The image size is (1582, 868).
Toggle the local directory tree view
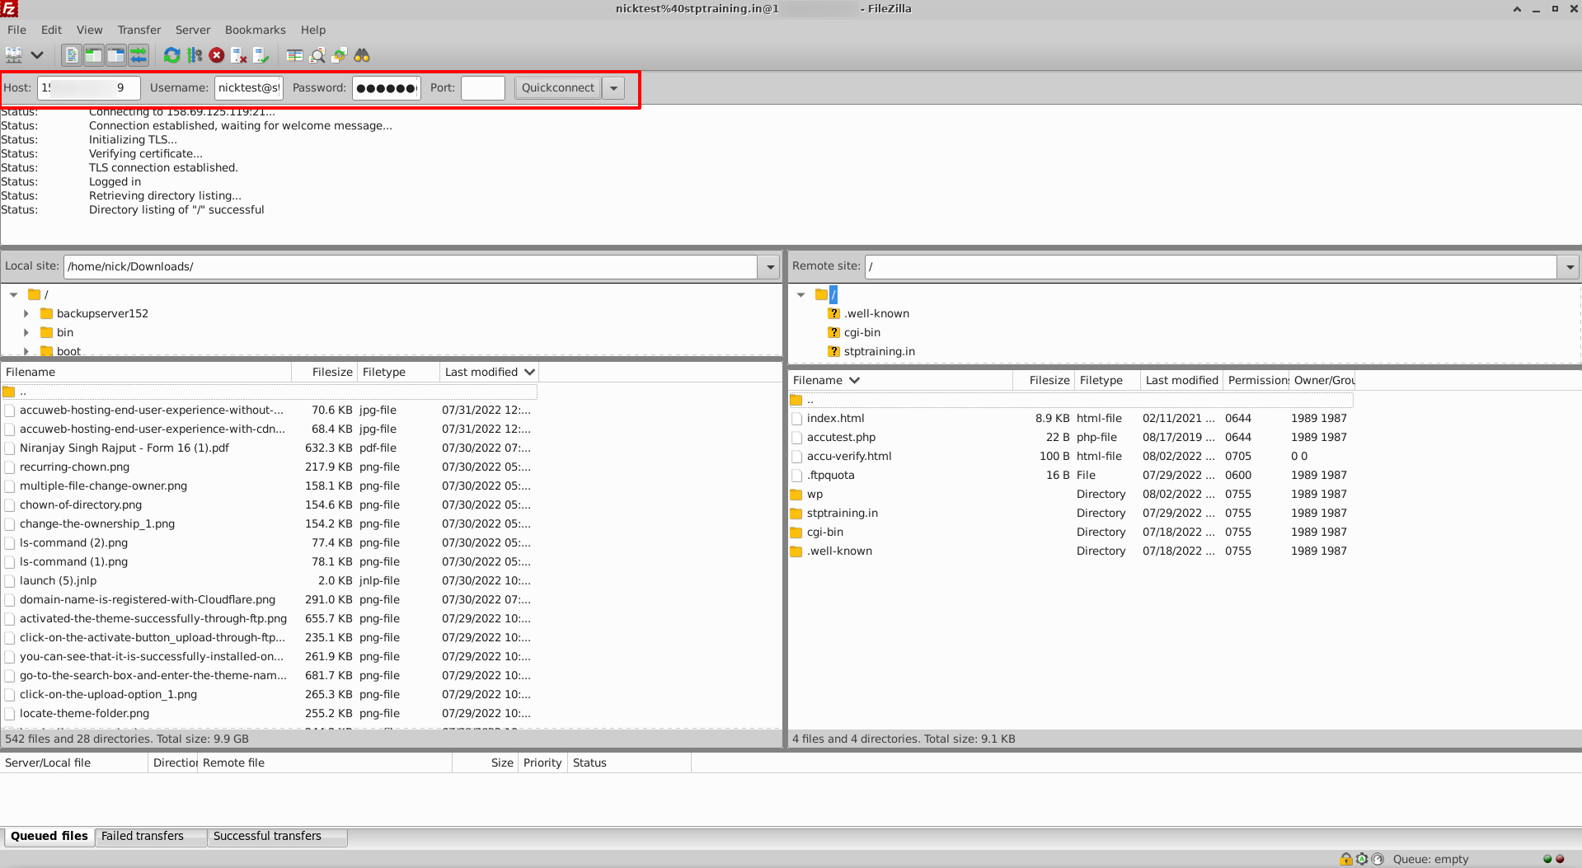point(93,55)
